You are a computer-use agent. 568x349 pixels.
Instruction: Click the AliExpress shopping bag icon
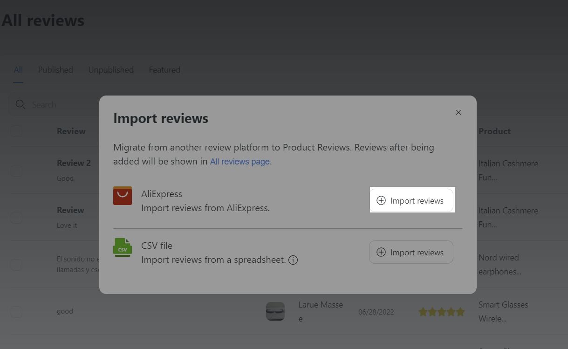[123, 196]
